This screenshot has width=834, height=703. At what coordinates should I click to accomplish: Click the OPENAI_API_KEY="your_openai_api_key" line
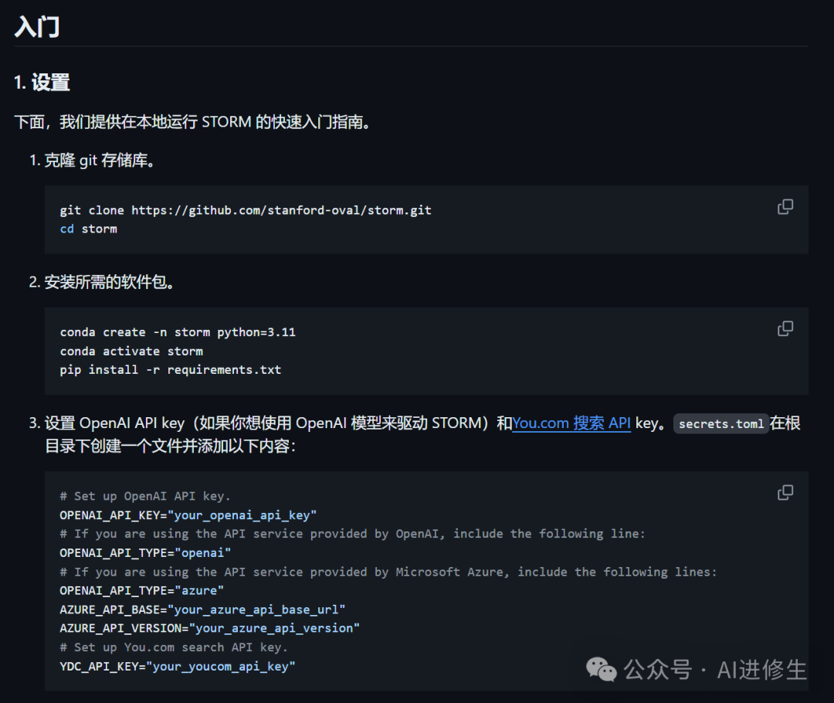coord(188,515)
